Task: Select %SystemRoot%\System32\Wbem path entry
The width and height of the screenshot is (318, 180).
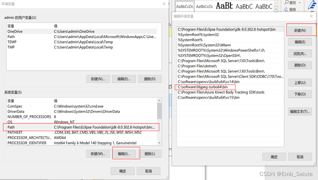Action: [x=231, y=45]
